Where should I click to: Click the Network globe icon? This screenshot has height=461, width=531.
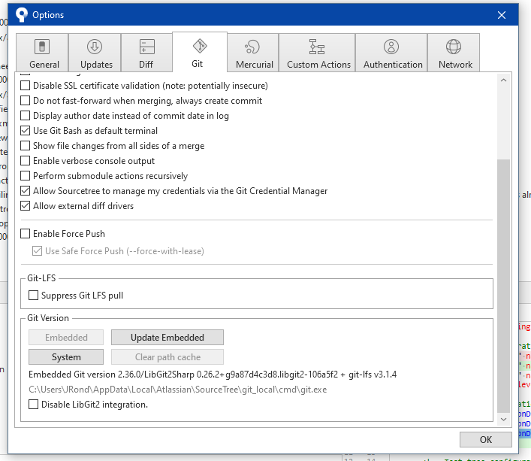[454, 47]
